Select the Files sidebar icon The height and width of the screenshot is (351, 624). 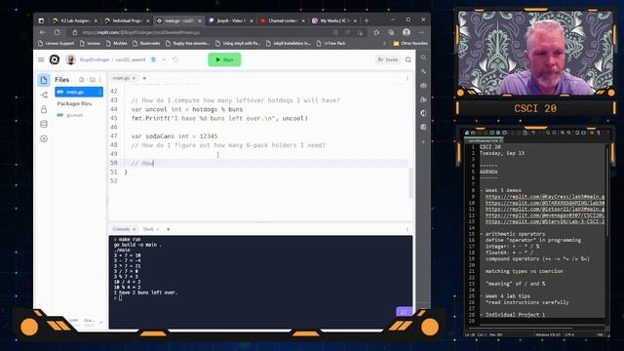[44, 80]
